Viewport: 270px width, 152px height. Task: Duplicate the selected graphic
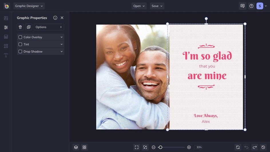click(29, 27)
